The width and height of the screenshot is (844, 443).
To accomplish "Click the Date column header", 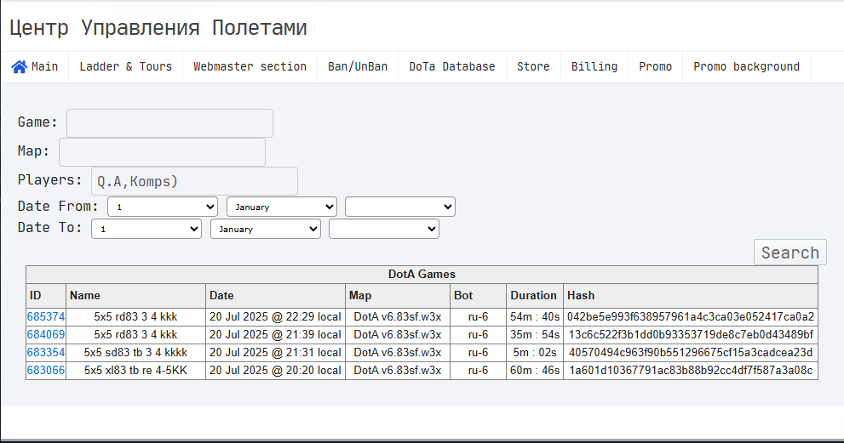I will (x=276, y=295).
